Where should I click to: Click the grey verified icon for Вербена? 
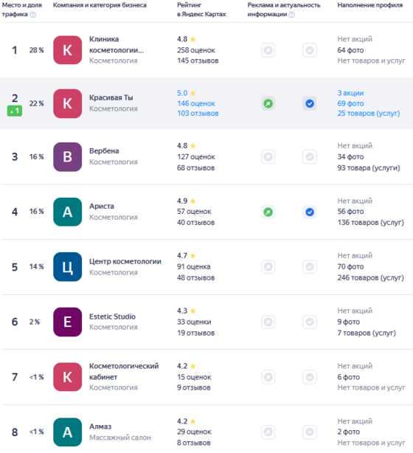[x=310, y=157]
